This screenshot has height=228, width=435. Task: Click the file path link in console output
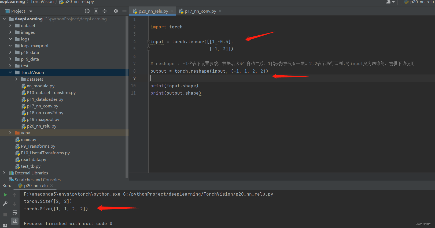point(198,194)
